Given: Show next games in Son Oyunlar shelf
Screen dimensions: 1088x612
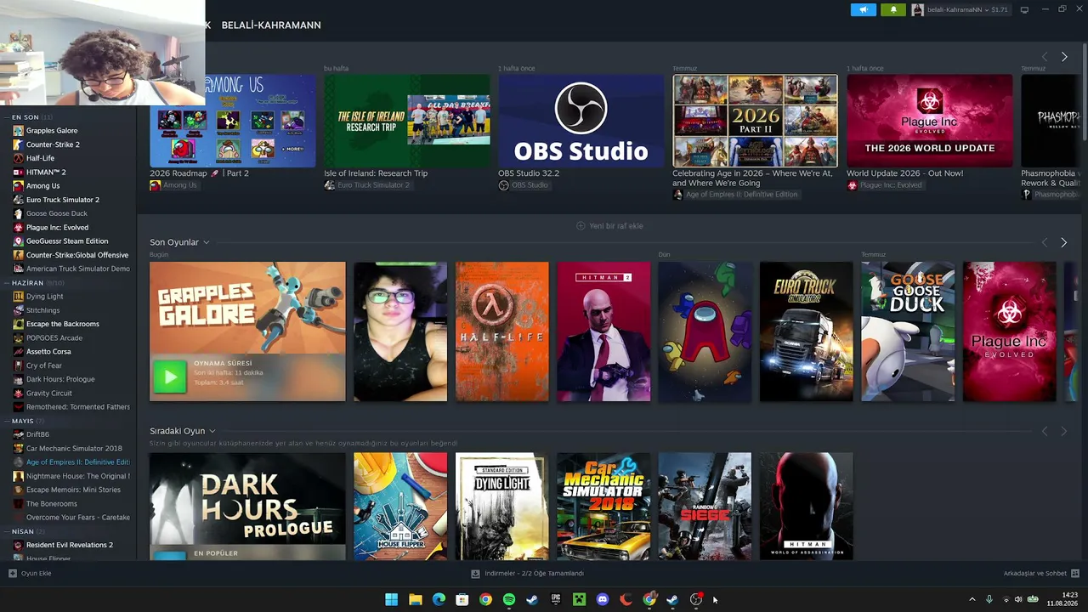Looking at the screenshot, I should 1063,242.
